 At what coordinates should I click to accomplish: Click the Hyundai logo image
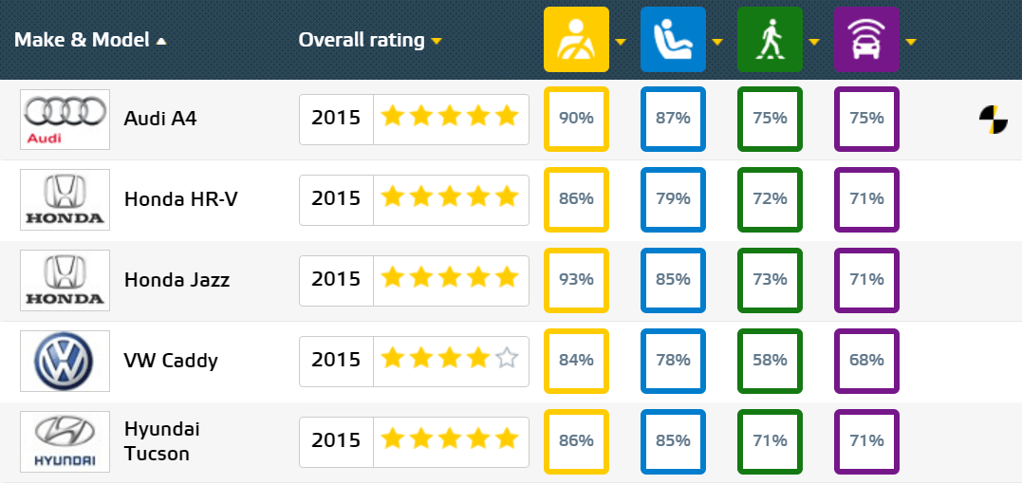(65, 441)
